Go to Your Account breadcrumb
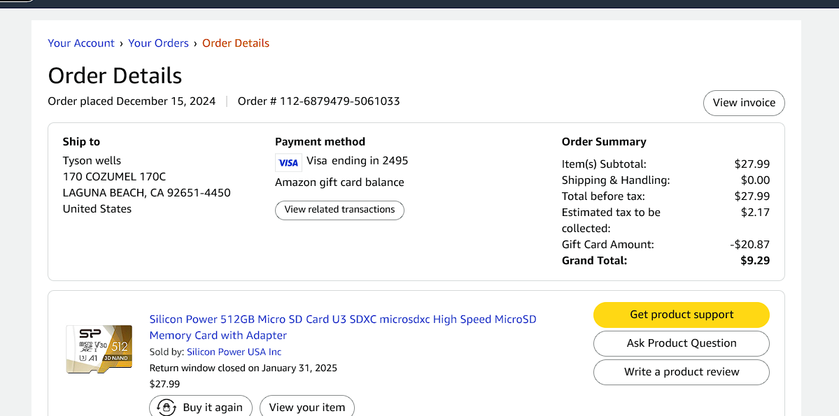 [81, 43]
